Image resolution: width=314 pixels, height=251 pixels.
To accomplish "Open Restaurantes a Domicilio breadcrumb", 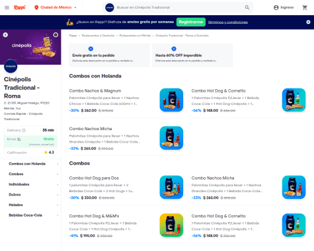I will coord(98,36).
